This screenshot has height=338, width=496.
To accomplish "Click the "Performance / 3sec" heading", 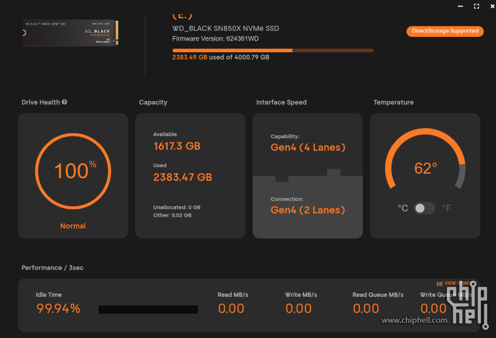I will pos(53,268).
